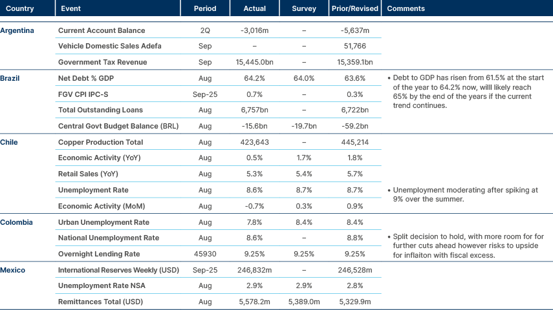Click the Net Debt % GDP event
The image size is (553, 310).
(x=91, y=78)
